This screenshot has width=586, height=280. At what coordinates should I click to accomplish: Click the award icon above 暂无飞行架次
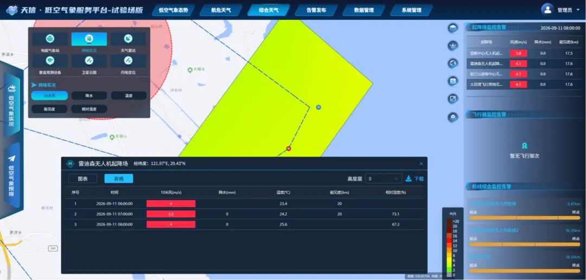525,146
